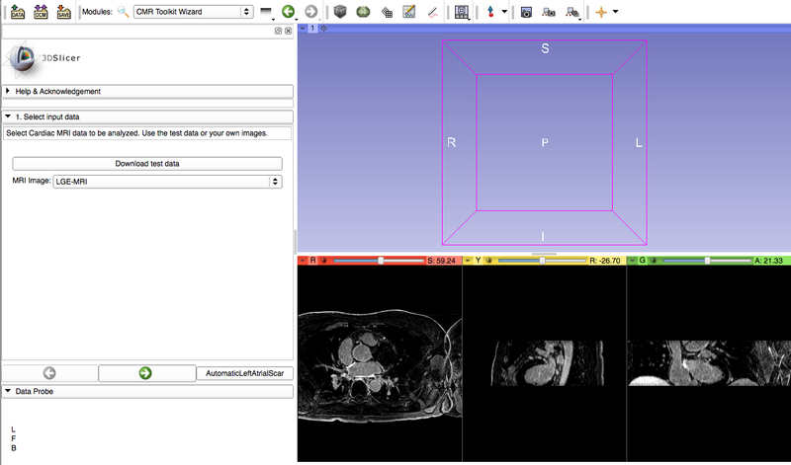Click the DCM DICOM import icon
The height and width of the screenshot is (465, 791).
click(41, 12)
